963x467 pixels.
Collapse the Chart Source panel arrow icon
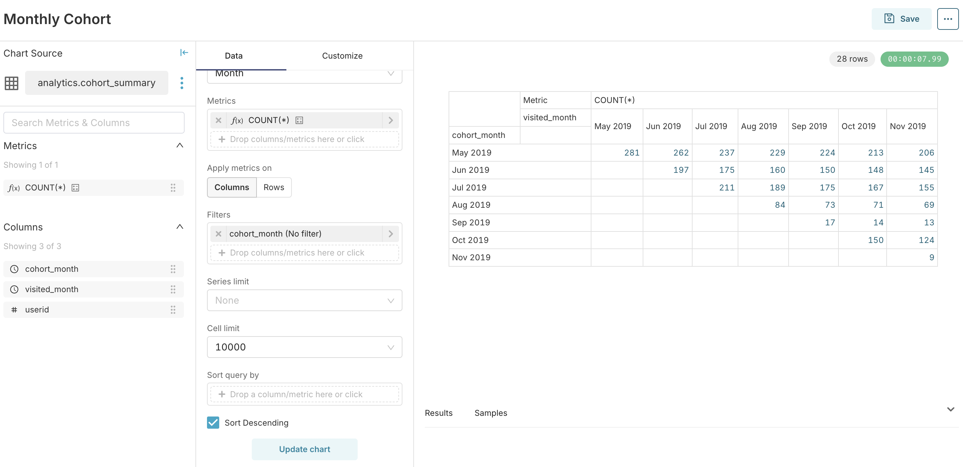184,53
